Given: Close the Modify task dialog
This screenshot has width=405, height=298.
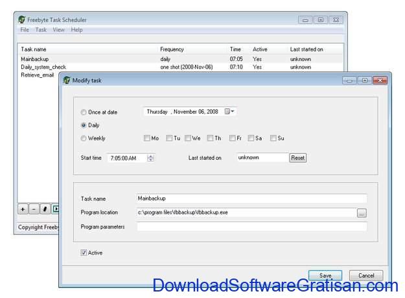Looking at the screenshot, I should tap(380, 81).
